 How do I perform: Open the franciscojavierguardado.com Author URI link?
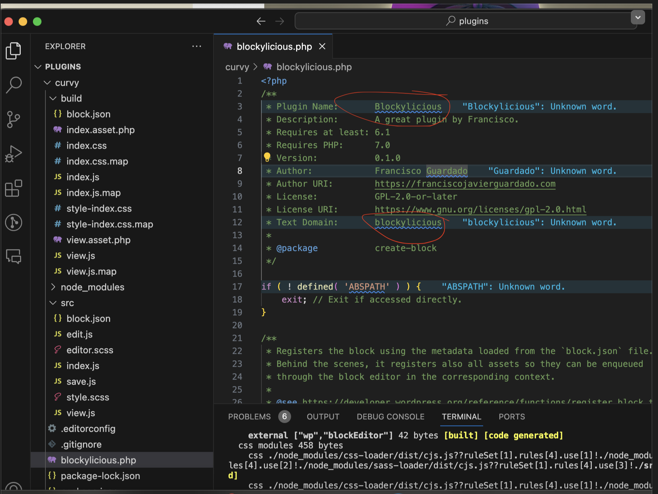click(465, 184)
